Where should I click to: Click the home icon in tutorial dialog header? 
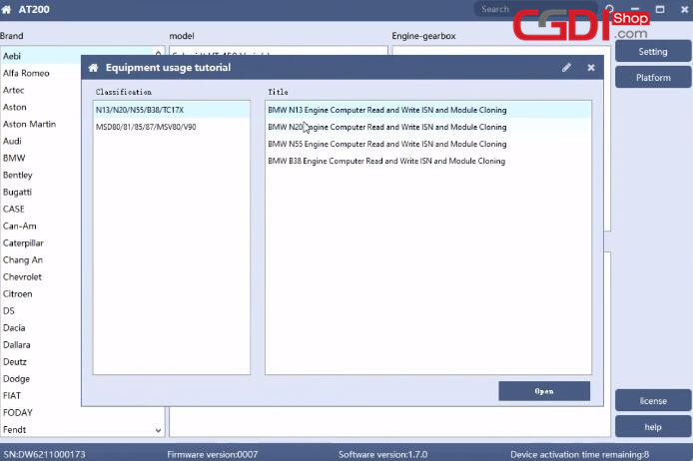[x=93, y=68]
